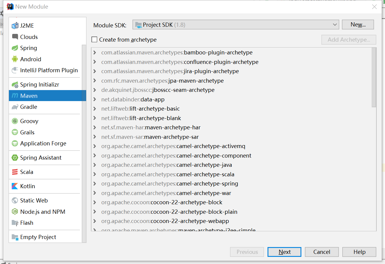Choose the Groovy G icon
385x264 pixels.
15,121
